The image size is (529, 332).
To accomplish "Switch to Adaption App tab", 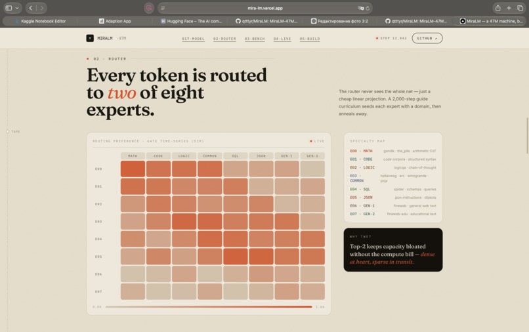I will coord(115,21).
